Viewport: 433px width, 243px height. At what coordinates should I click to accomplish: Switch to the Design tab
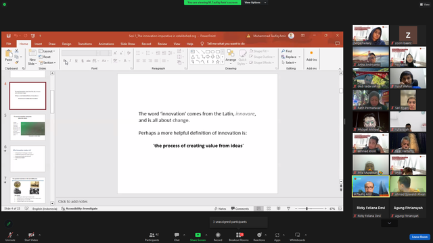coord(66,44)
